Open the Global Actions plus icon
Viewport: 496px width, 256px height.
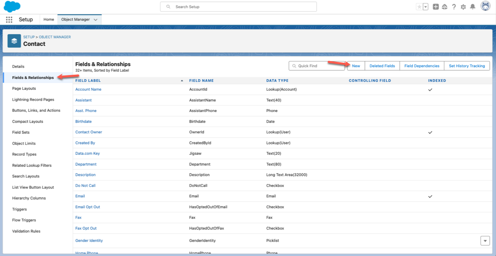click(x=436, y=7)
